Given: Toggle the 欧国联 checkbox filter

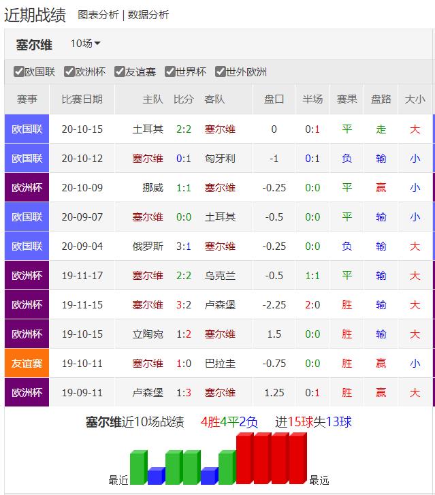Looking at the screenshot, I should [19, 71].
